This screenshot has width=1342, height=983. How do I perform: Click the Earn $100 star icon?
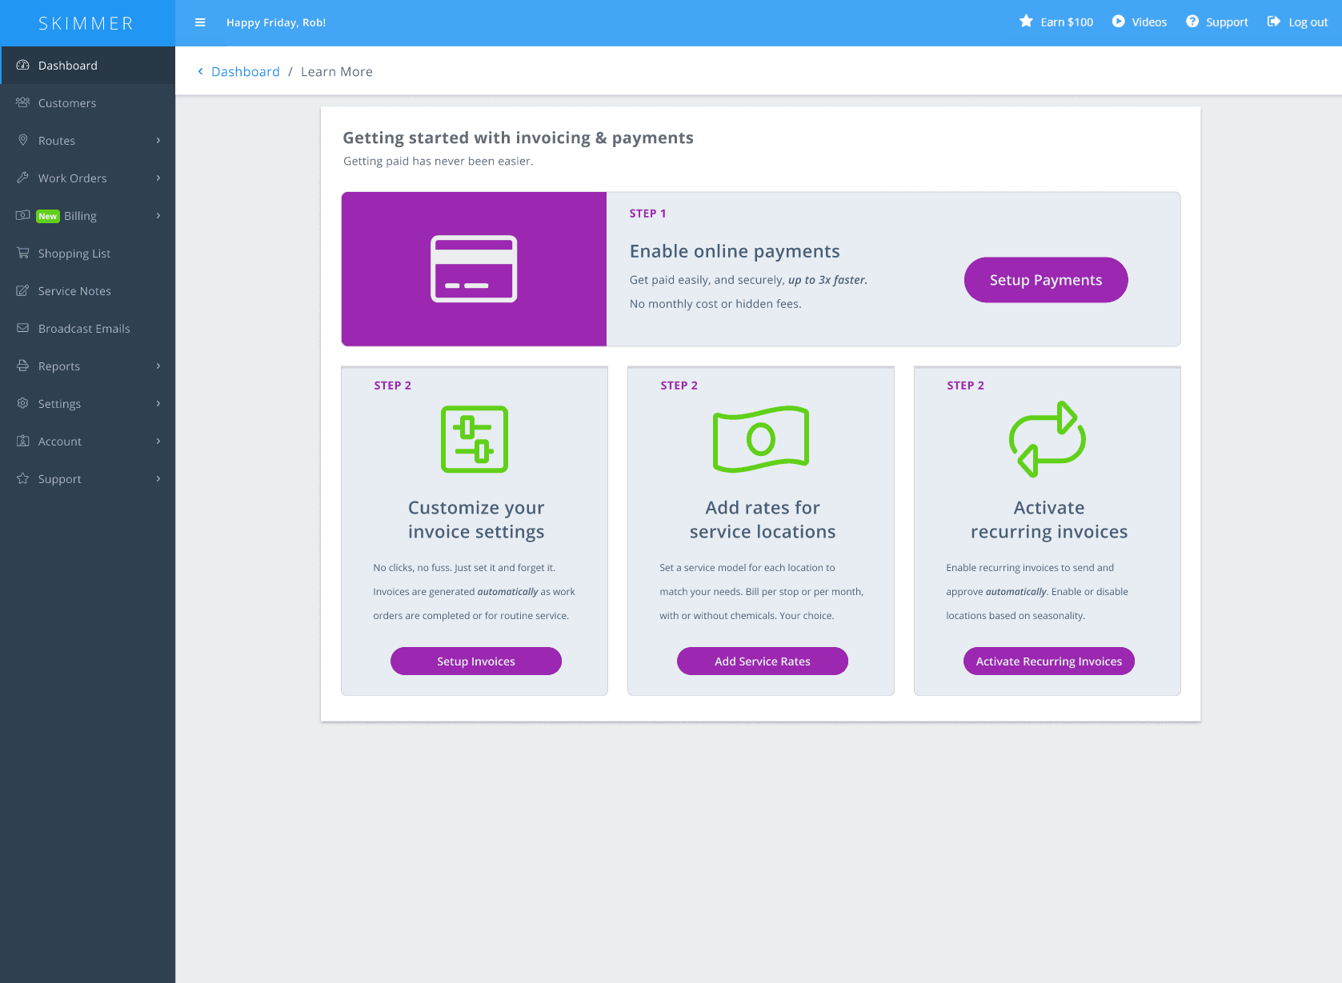click(1027, 22)
